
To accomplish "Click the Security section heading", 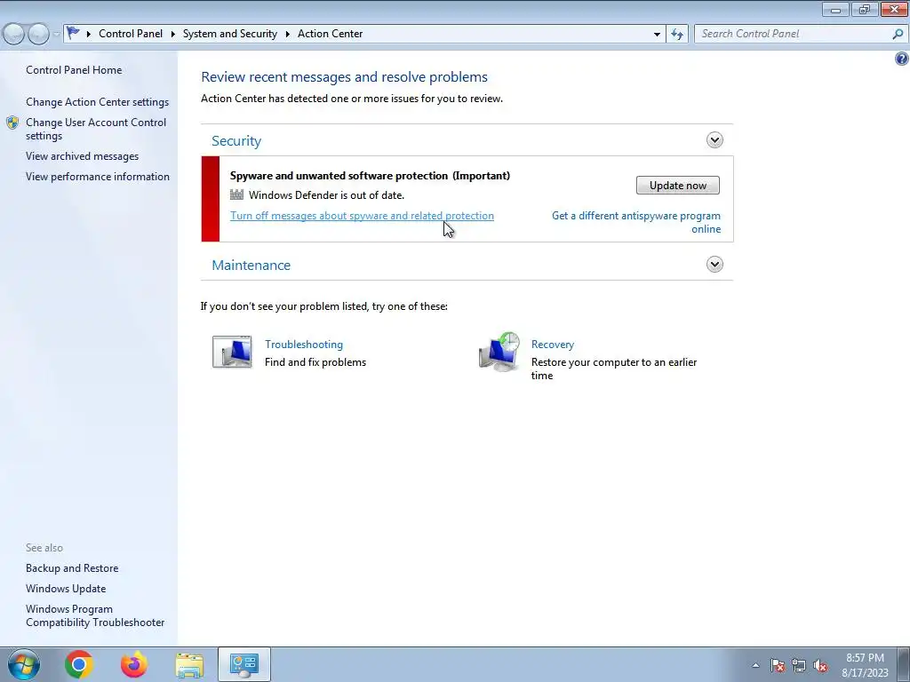I will (x=236, y=141).
